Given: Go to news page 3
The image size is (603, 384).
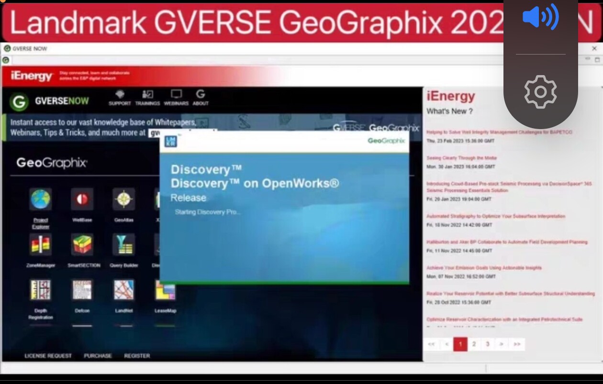Looking at the screenshot, I should pyautogui.click(x=488, y=344).
